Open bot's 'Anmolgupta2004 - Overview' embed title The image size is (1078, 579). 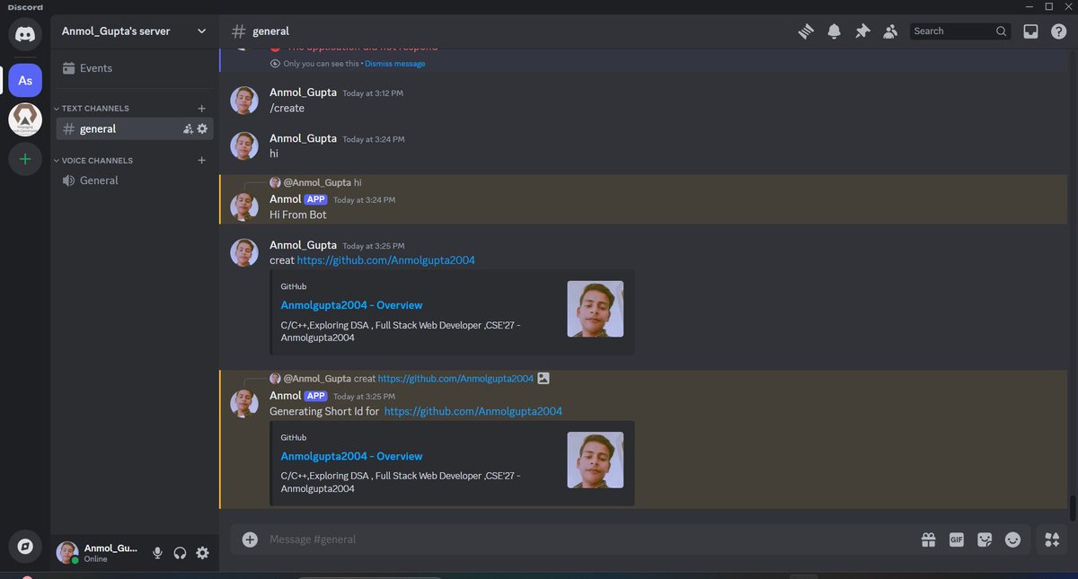(351, 456)
